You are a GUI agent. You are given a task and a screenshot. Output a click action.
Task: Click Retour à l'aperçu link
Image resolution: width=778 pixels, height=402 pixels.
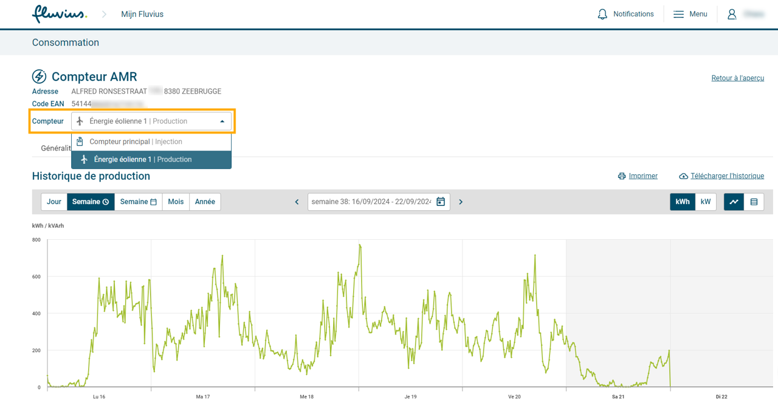tap(737, 78)
